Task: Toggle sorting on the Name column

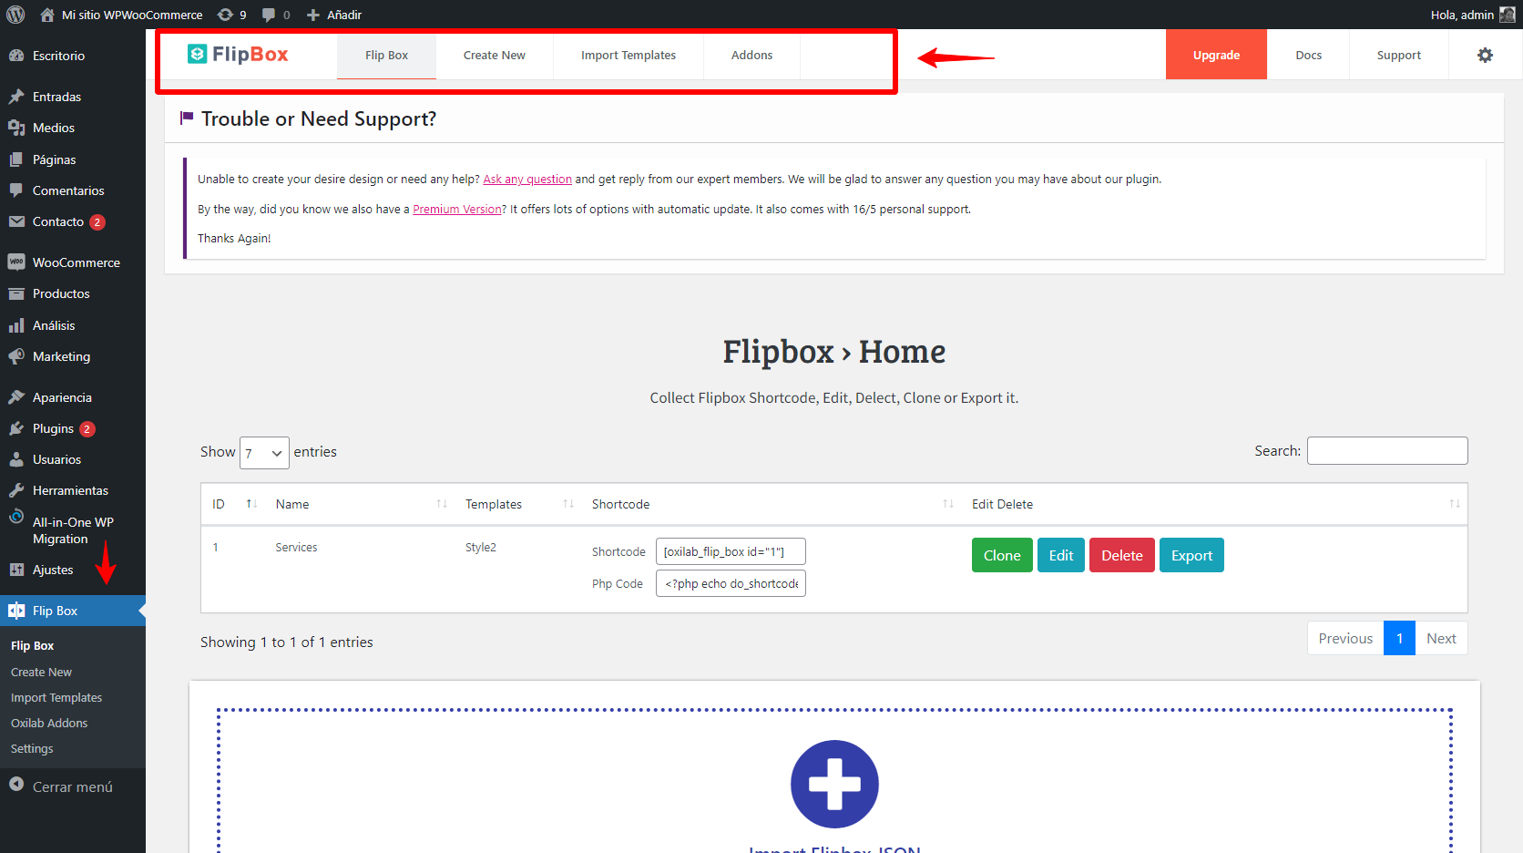Action: point(442,503)
